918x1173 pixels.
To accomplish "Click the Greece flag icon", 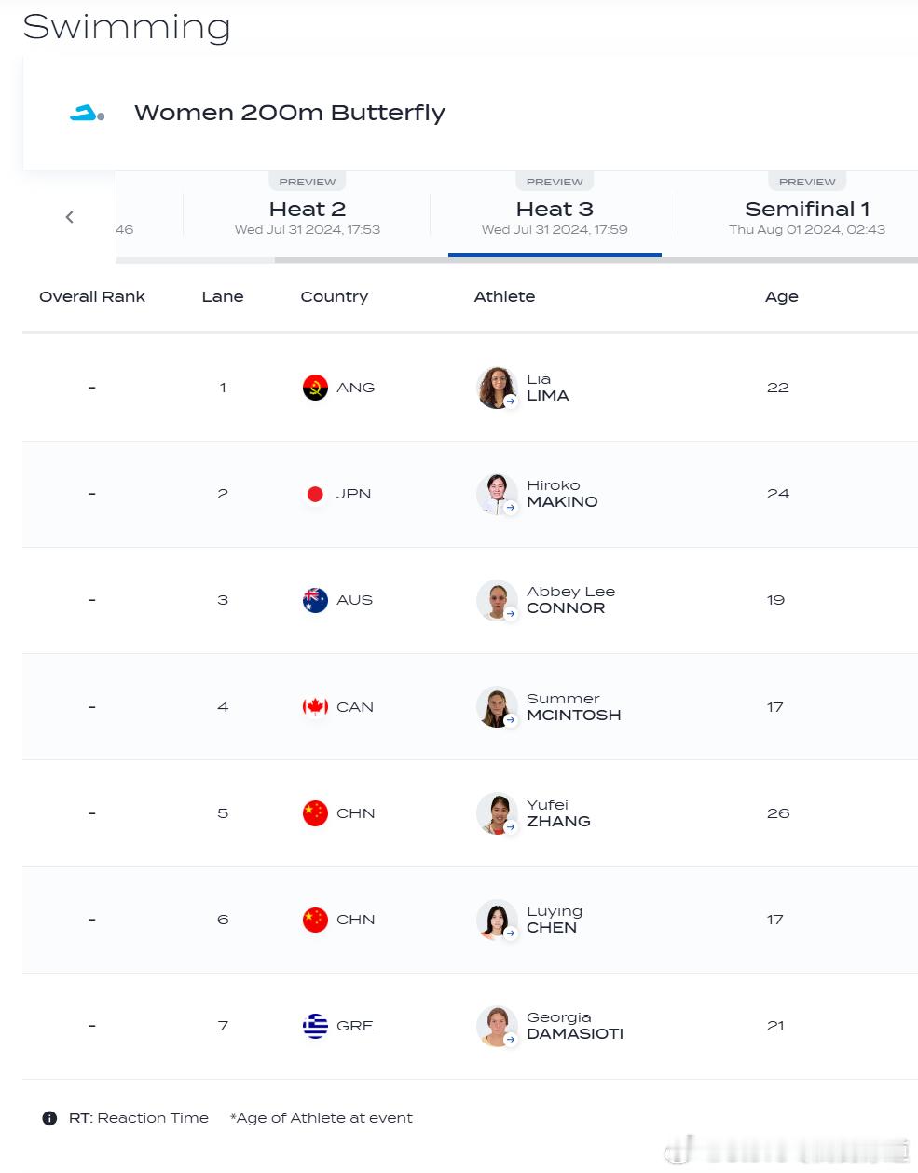I will click(x=315, y=1026).
